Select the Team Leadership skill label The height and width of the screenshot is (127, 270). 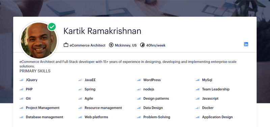coord(216,89)
